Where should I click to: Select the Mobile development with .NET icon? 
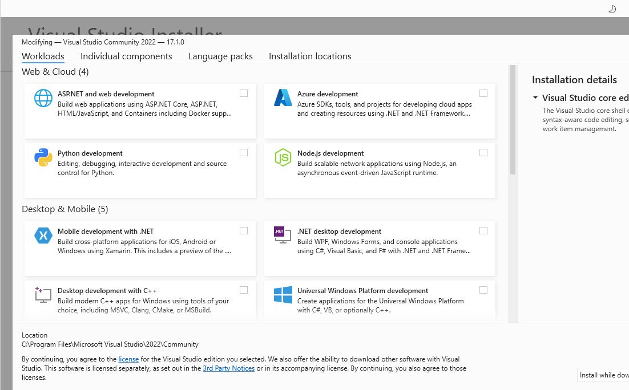pyautogui.click(x=42, y=235)
